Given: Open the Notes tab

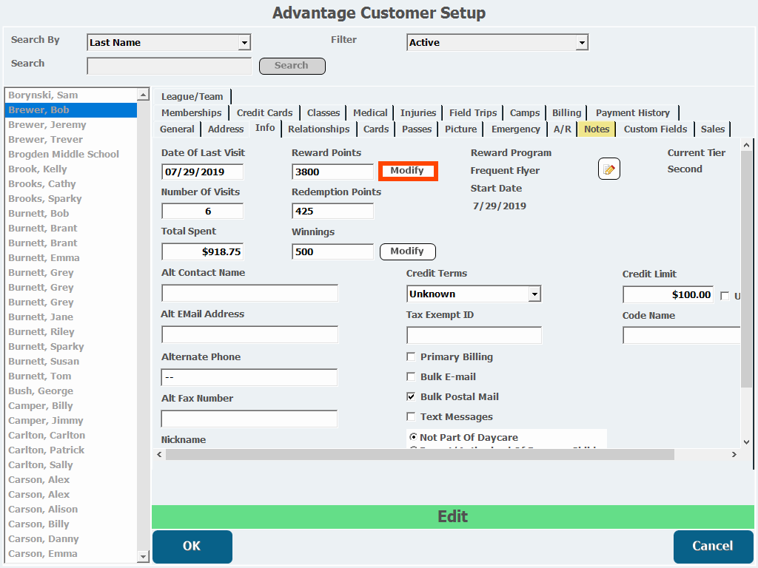Looking at the screenshot, I should [x=596, y=129].
